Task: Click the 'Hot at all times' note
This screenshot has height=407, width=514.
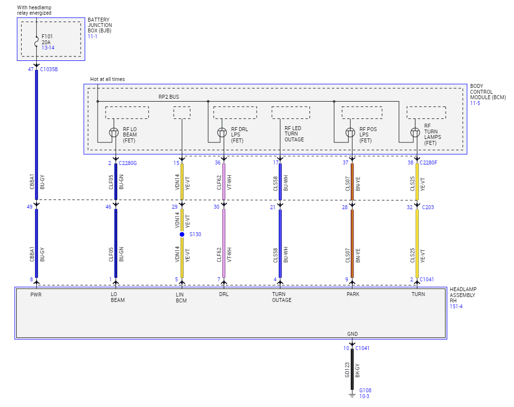Action: 108,80
